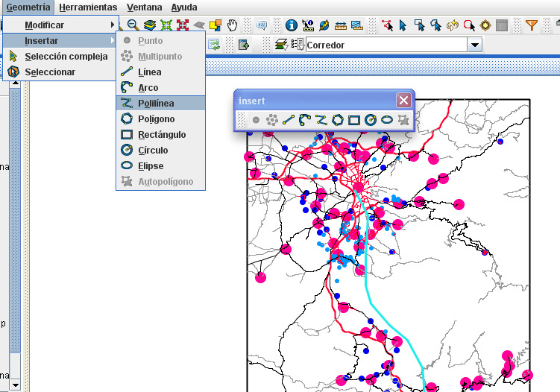
Task: Click the zoom out magnifier icon
Action: click(133, 25)
